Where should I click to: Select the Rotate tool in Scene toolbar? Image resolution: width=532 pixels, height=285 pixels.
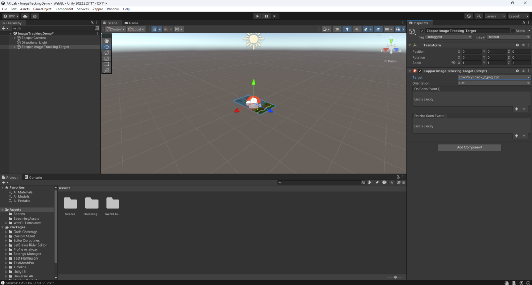point(107,52)
